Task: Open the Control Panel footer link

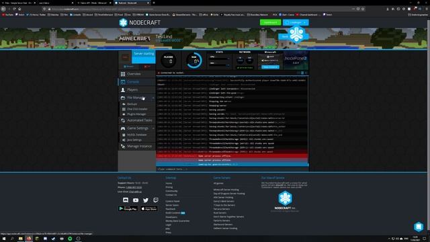Action: [x=173, y=201]
